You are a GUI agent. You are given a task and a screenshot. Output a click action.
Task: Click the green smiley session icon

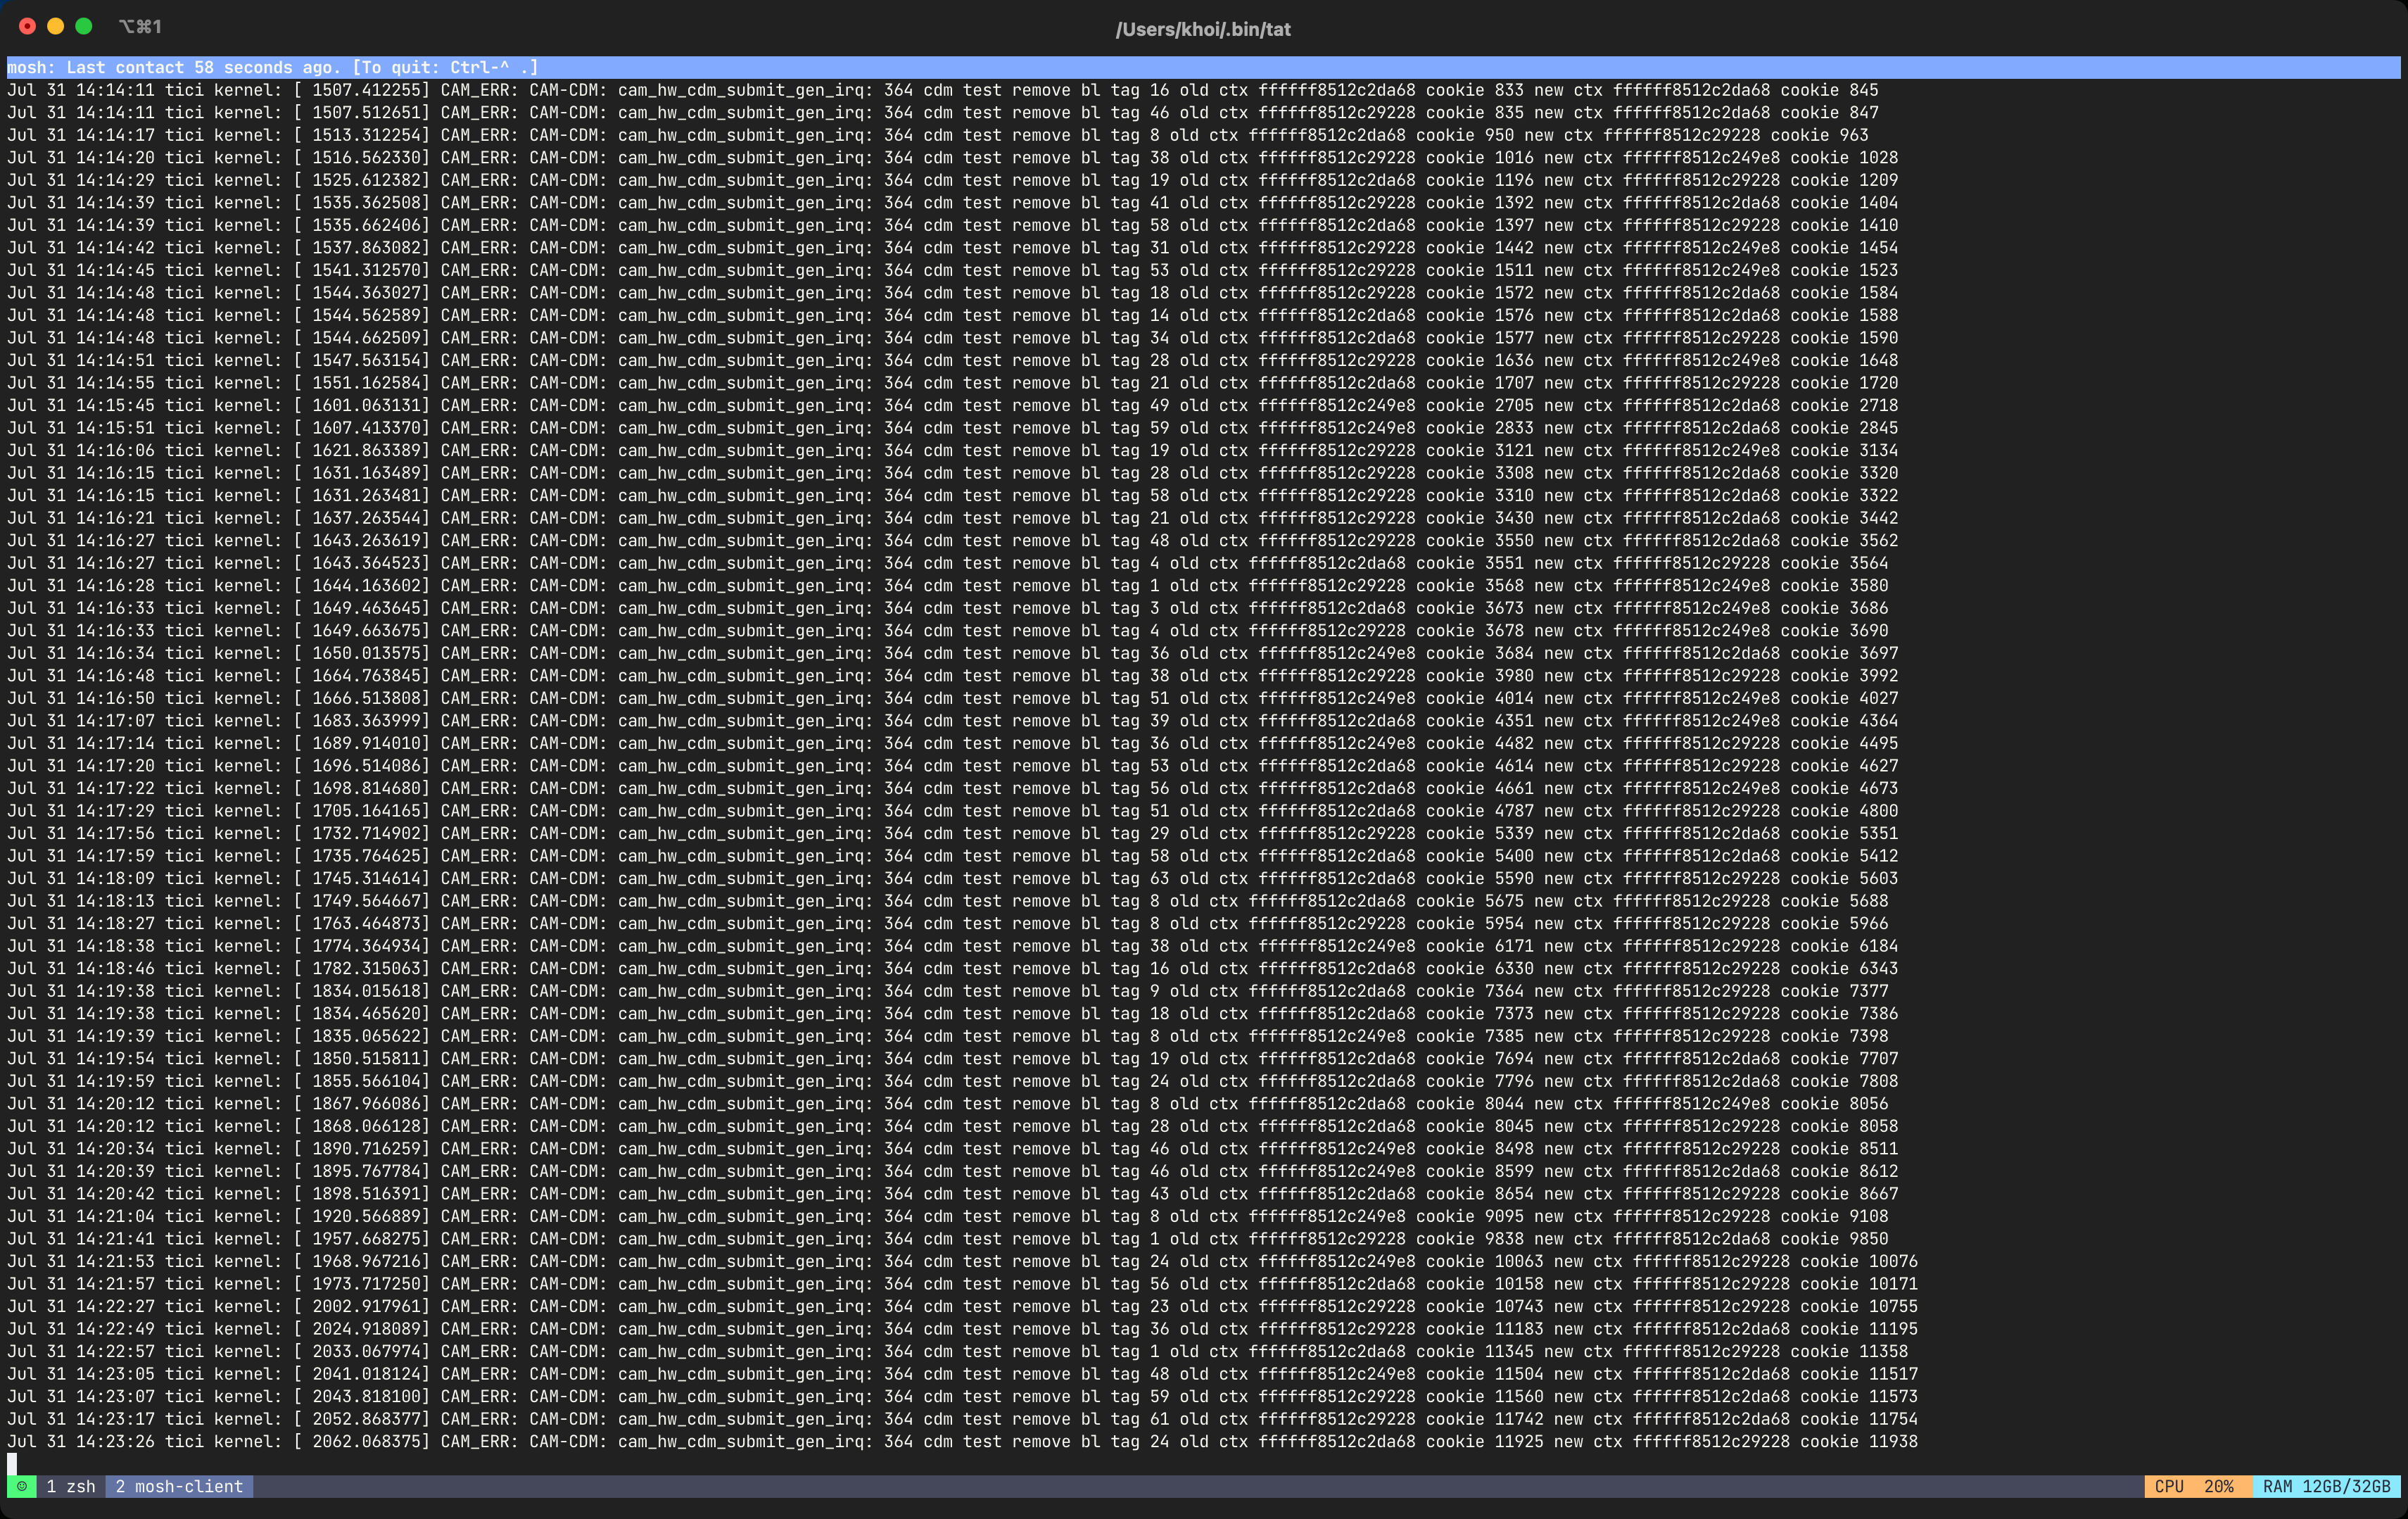(21, 1486)
